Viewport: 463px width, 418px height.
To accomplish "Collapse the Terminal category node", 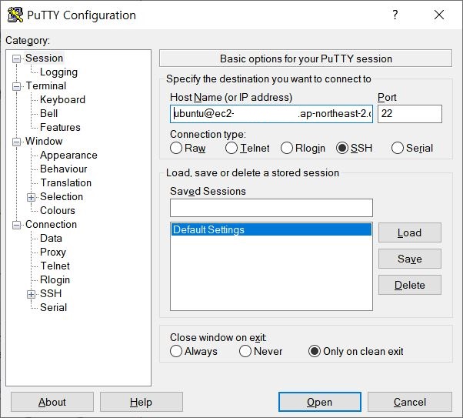I will (17, 86).
